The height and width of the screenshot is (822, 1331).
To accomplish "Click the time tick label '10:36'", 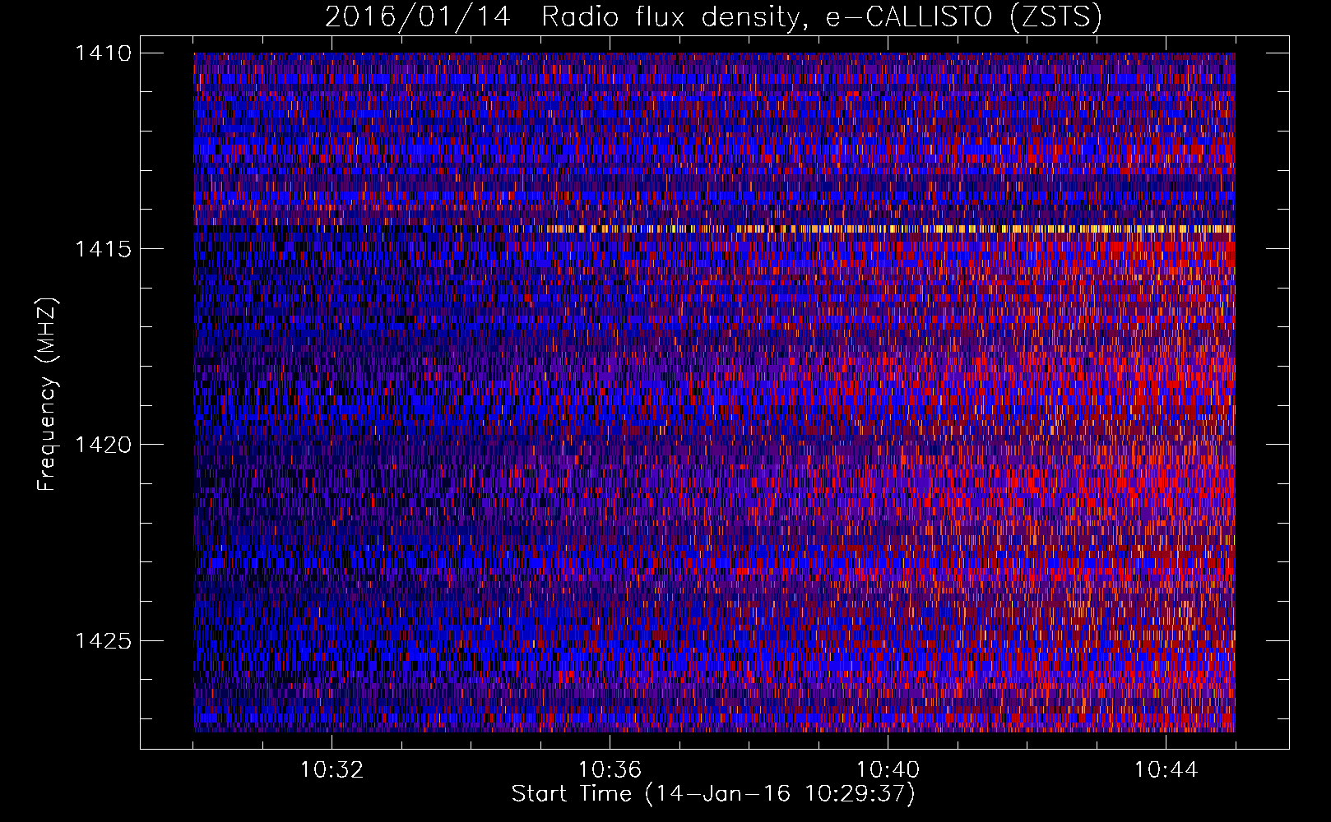I will (610, 770).
